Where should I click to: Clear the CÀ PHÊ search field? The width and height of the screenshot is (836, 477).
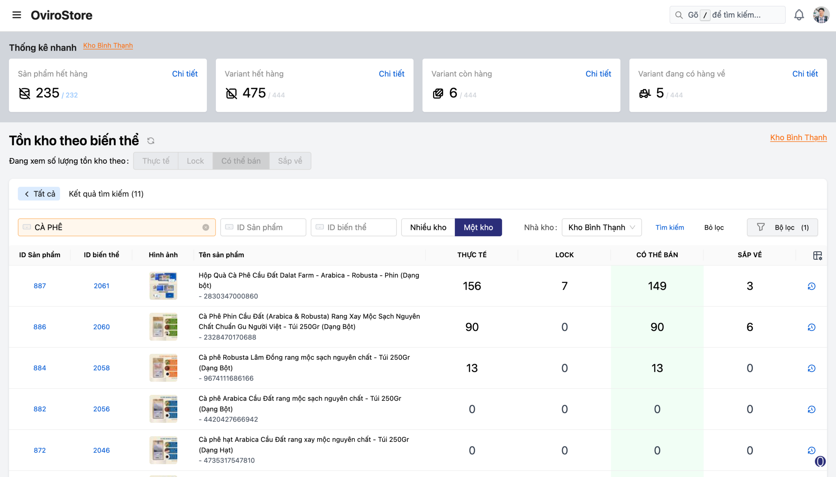206,227
